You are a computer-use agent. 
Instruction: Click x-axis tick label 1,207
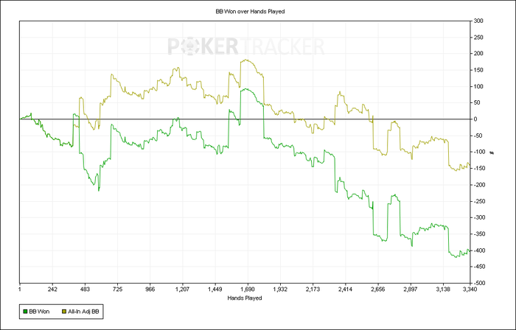tap(183, 289)
